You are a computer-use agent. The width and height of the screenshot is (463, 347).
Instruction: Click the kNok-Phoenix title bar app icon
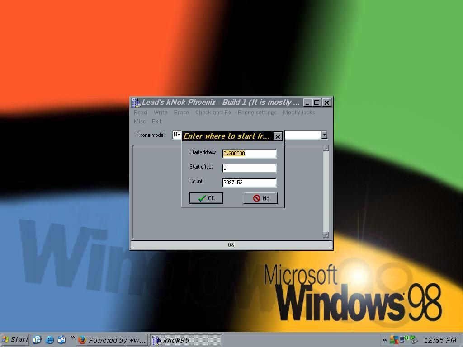(x=136, y=103)
